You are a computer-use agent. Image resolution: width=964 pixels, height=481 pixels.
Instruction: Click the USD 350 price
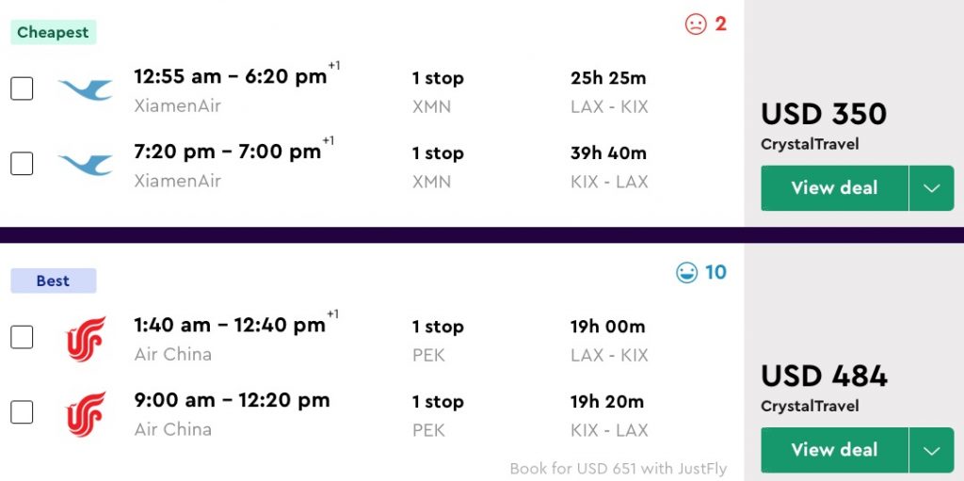click(824, 114)
